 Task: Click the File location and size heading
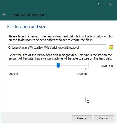tap(27, 27)
